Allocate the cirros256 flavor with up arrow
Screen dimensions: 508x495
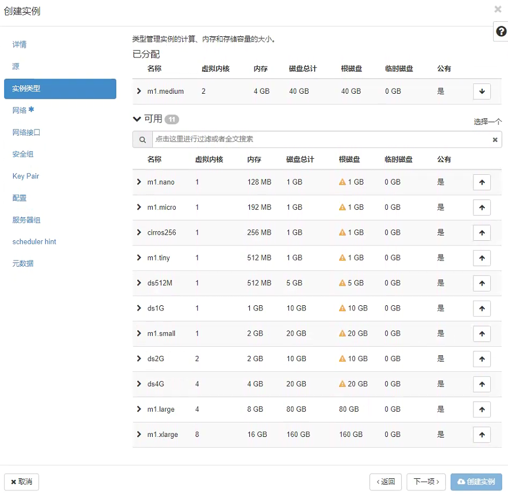click(482, 233)
